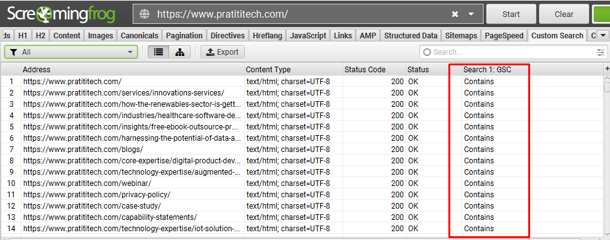Viewport: 610px width, 240px height.
Task: Select the /webinar/ URL row
Action: click(87, 183)
